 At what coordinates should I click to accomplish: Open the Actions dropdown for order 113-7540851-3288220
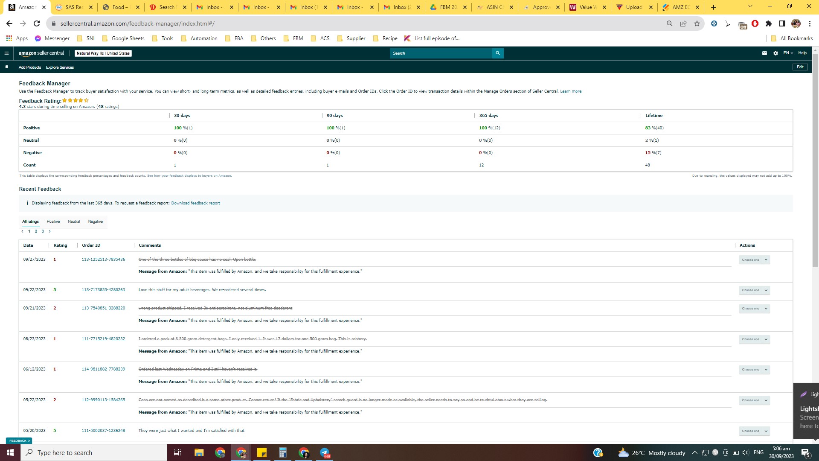point(754,309)
